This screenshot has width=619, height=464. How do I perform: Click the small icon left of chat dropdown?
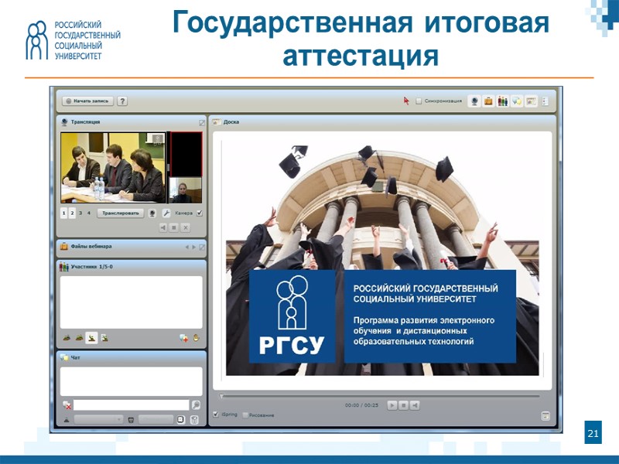[67, 420]
